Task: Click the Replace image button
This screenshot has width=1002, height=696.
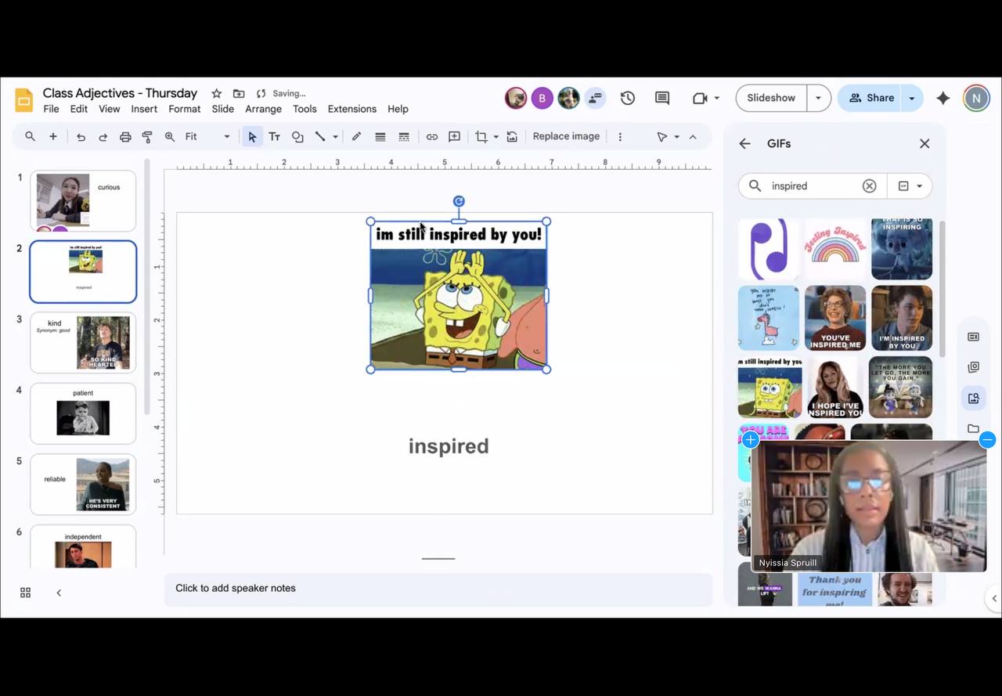Action: [x=566, y=136]
